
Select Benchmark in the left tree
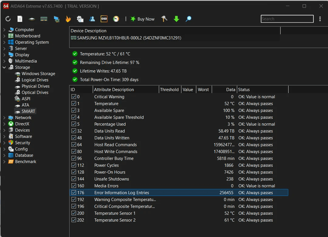click(26, 162)
